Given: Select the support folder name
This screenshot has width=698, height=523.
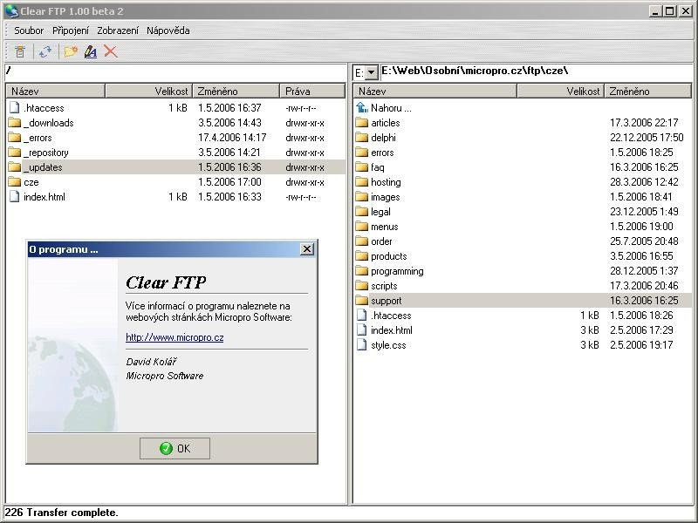Looking at the screenshot, I should click(x=386, y=301).
